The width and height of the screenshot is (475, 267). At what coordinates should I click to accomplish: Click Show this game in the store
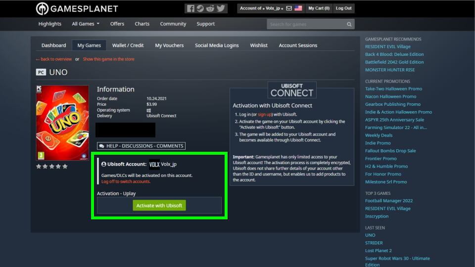click(x=109, y=59)
